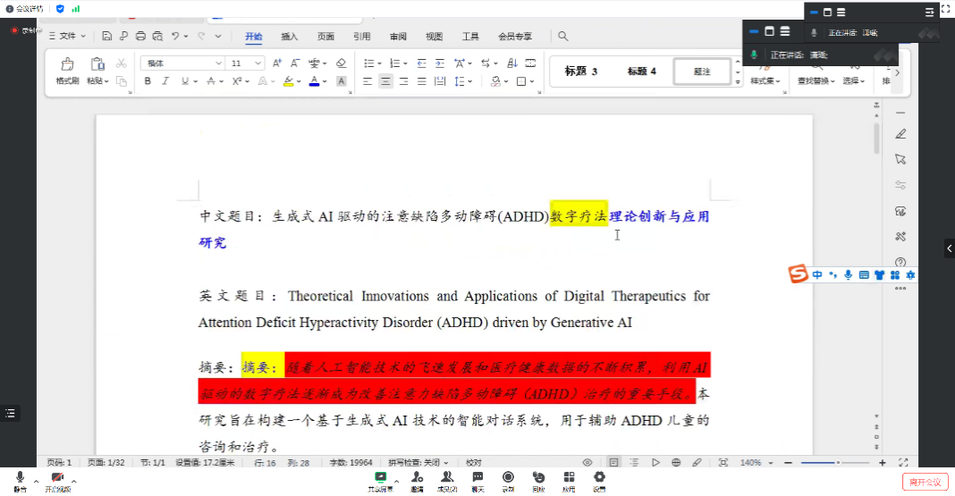Expand the font size dropdown

click(x=260, y=63)
